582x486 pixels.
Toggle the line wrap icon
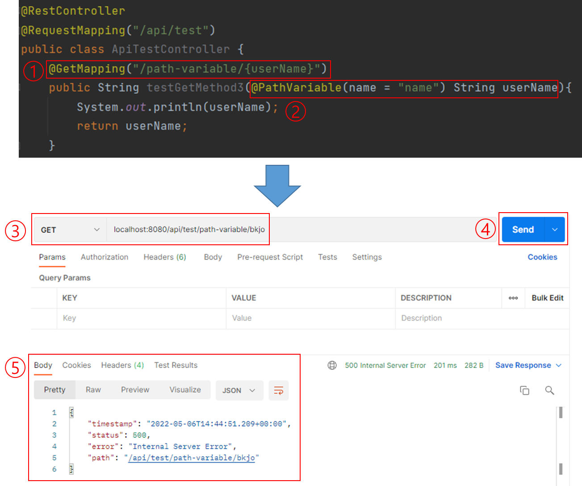pos(279,390)
